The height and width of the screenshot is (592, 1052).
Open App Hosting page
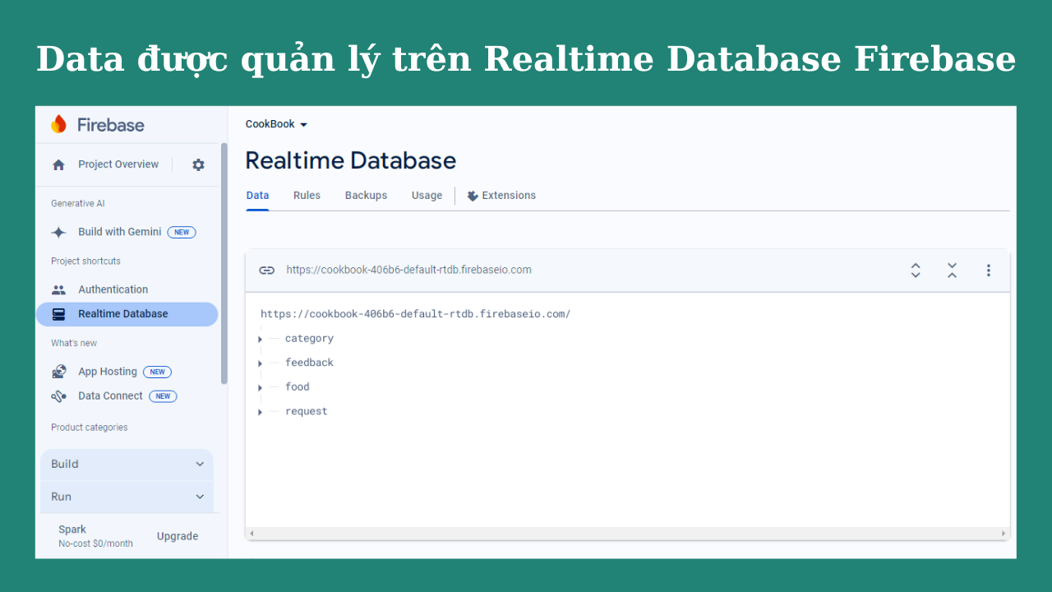coord(108,372)
